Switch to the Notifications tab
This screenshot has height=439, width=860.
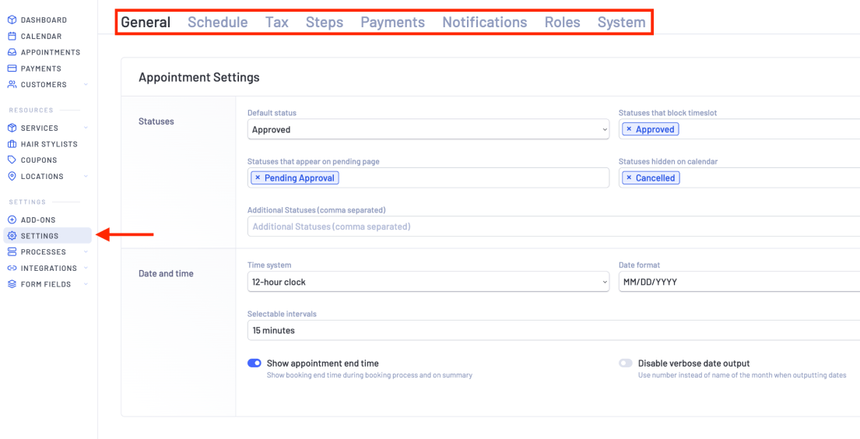485,22
